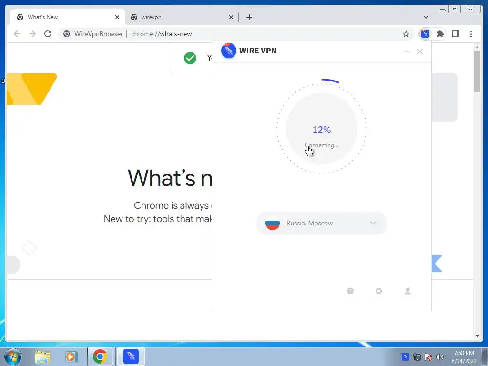Close the Wire VPN popup panel
Screen dimensions: 488x366
[x=419, y=51]
